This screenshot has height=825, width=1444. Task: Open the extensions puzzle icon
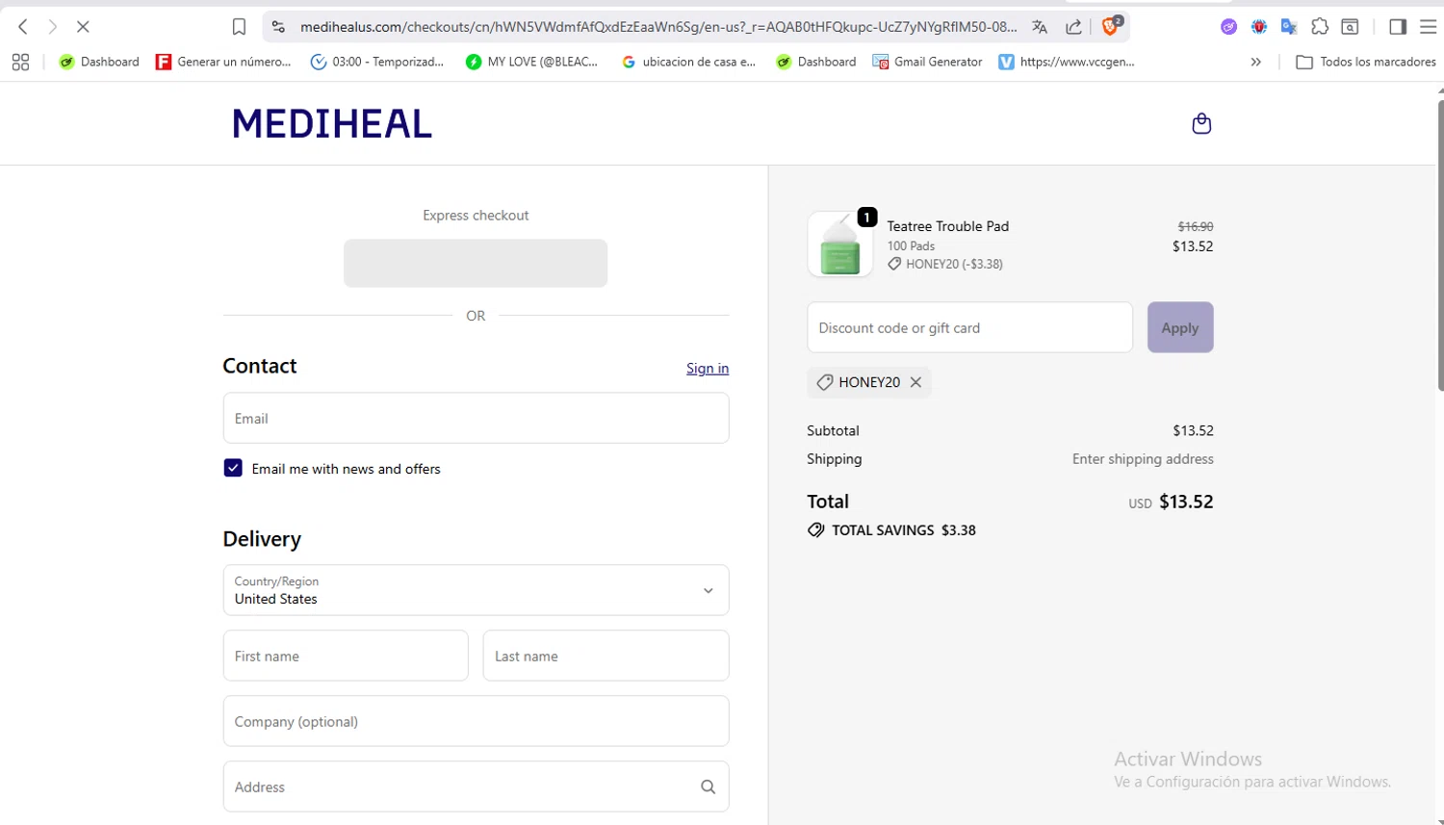[x=1320, y=27]
